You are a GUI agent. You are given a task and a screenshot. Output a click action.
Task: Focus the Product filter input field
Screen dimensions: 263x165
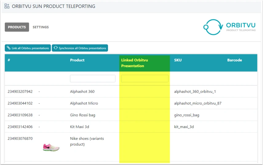point(93,79)
